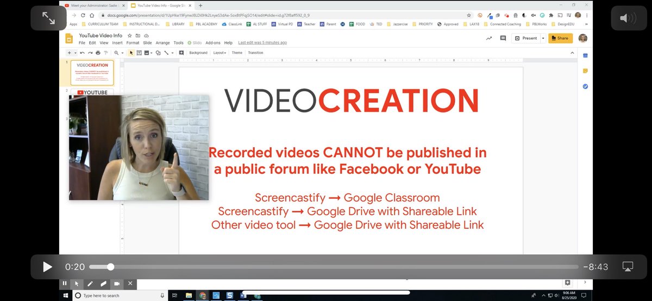Open the activity dashboard trend icon
This screenshot has width=652, height=301.
[489, 38]
